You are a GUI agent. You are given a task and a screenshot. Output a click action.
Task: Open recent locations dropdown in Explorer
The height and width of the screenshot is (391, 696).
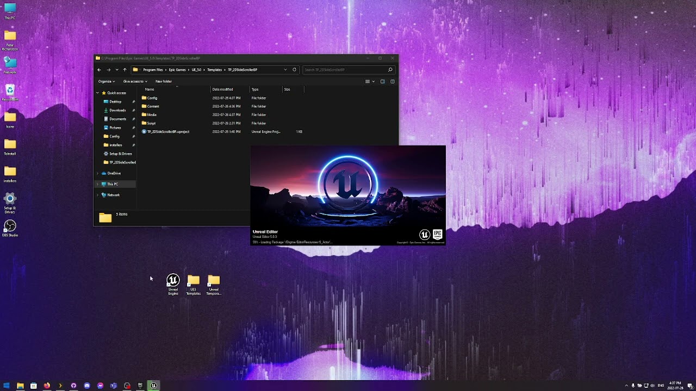click(116, 70)
